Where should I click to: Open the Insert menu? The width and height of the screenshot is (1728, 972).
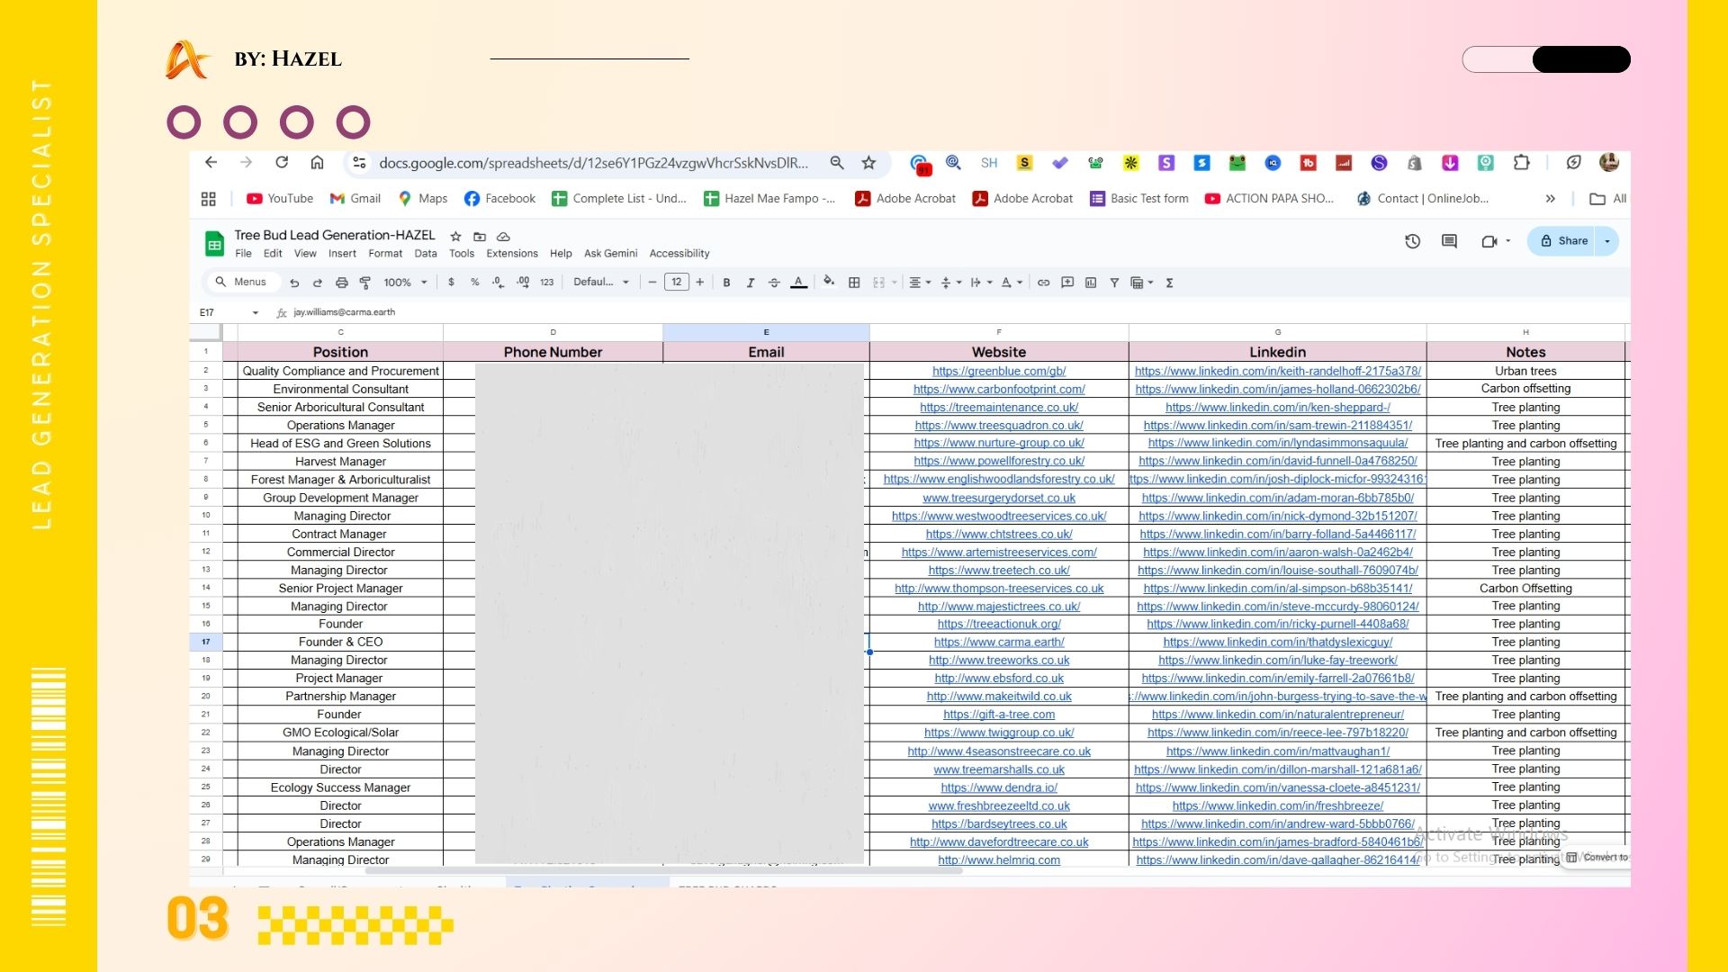342,254
